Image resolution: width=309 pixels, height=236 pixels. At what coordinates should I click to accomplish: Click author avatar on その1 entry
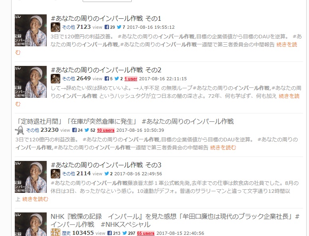[55, 27]
